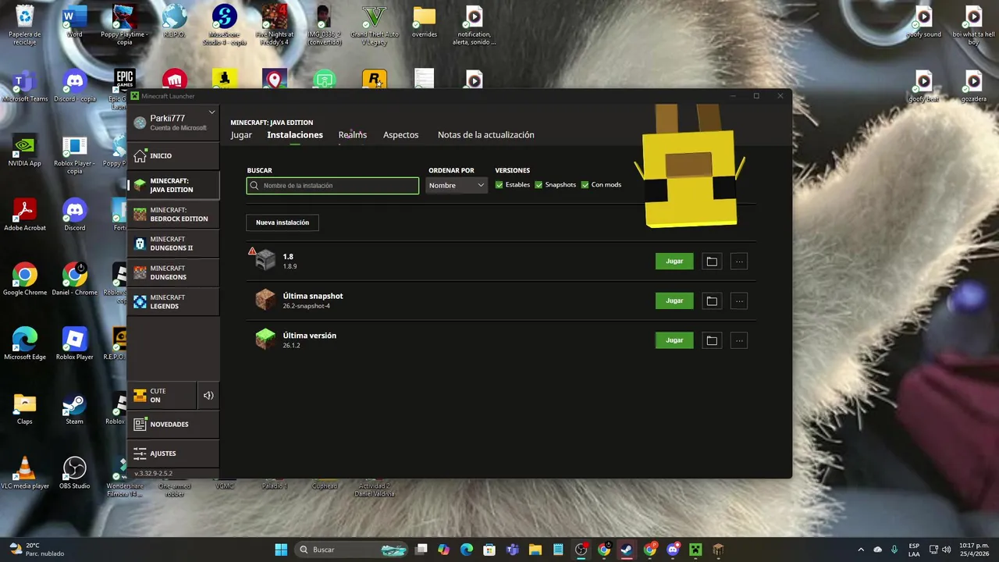Open Minecraft Dungeons in sidebar
999x562 pixels.
pyautogui.click(x=173, y=272)
